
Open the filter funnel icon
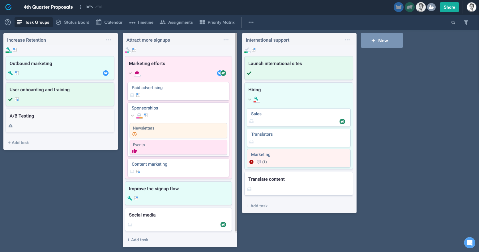(466, 23)
